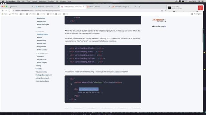
Task: Bookmark this page with the star icon
Action: coord(165,11)
